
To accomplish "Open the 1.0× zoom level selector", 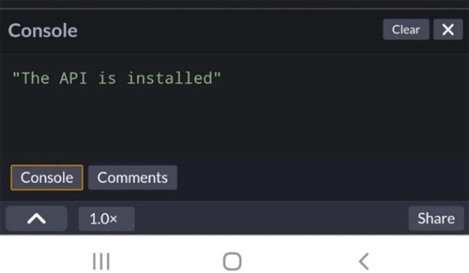I will (x=106, y=218).
